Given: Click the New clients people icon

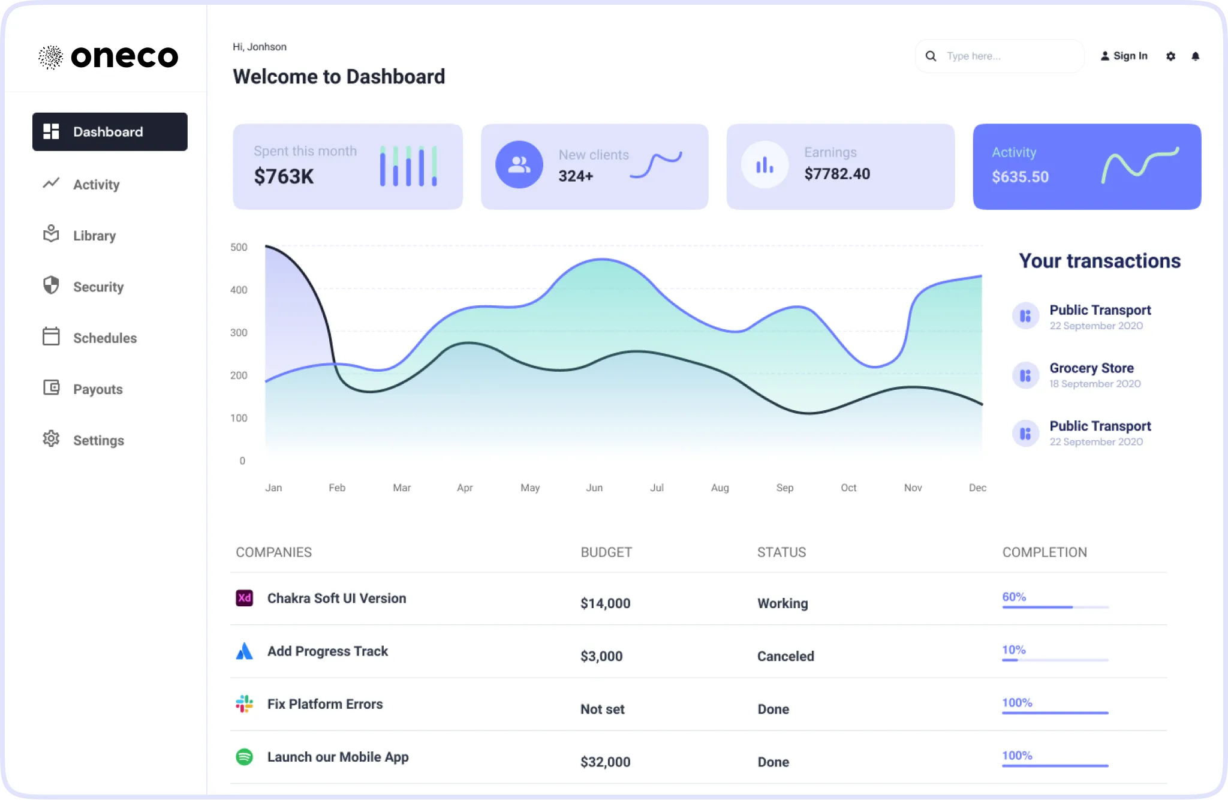Looking at the screenshot, I should (519, 164).
